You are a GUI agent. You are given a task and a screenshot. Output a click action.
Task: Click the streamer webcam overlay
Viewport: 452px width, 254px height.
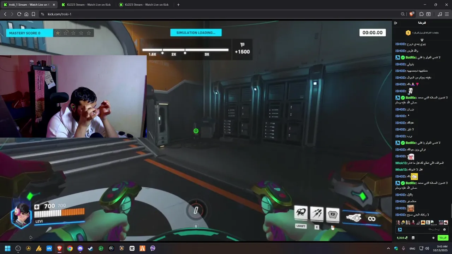[x=73, y=97]
